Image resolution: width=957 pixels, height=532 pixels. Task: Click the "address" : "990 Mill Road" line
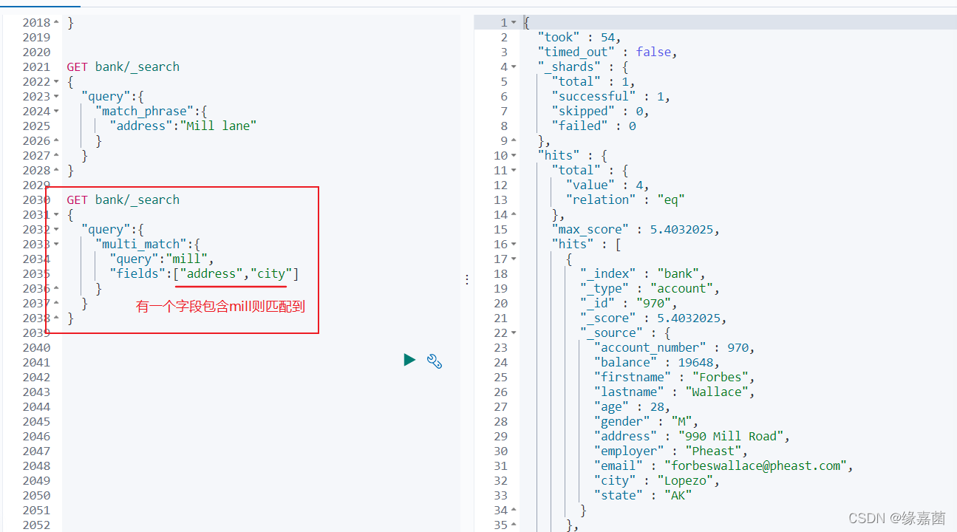click(x=692, y=436)
